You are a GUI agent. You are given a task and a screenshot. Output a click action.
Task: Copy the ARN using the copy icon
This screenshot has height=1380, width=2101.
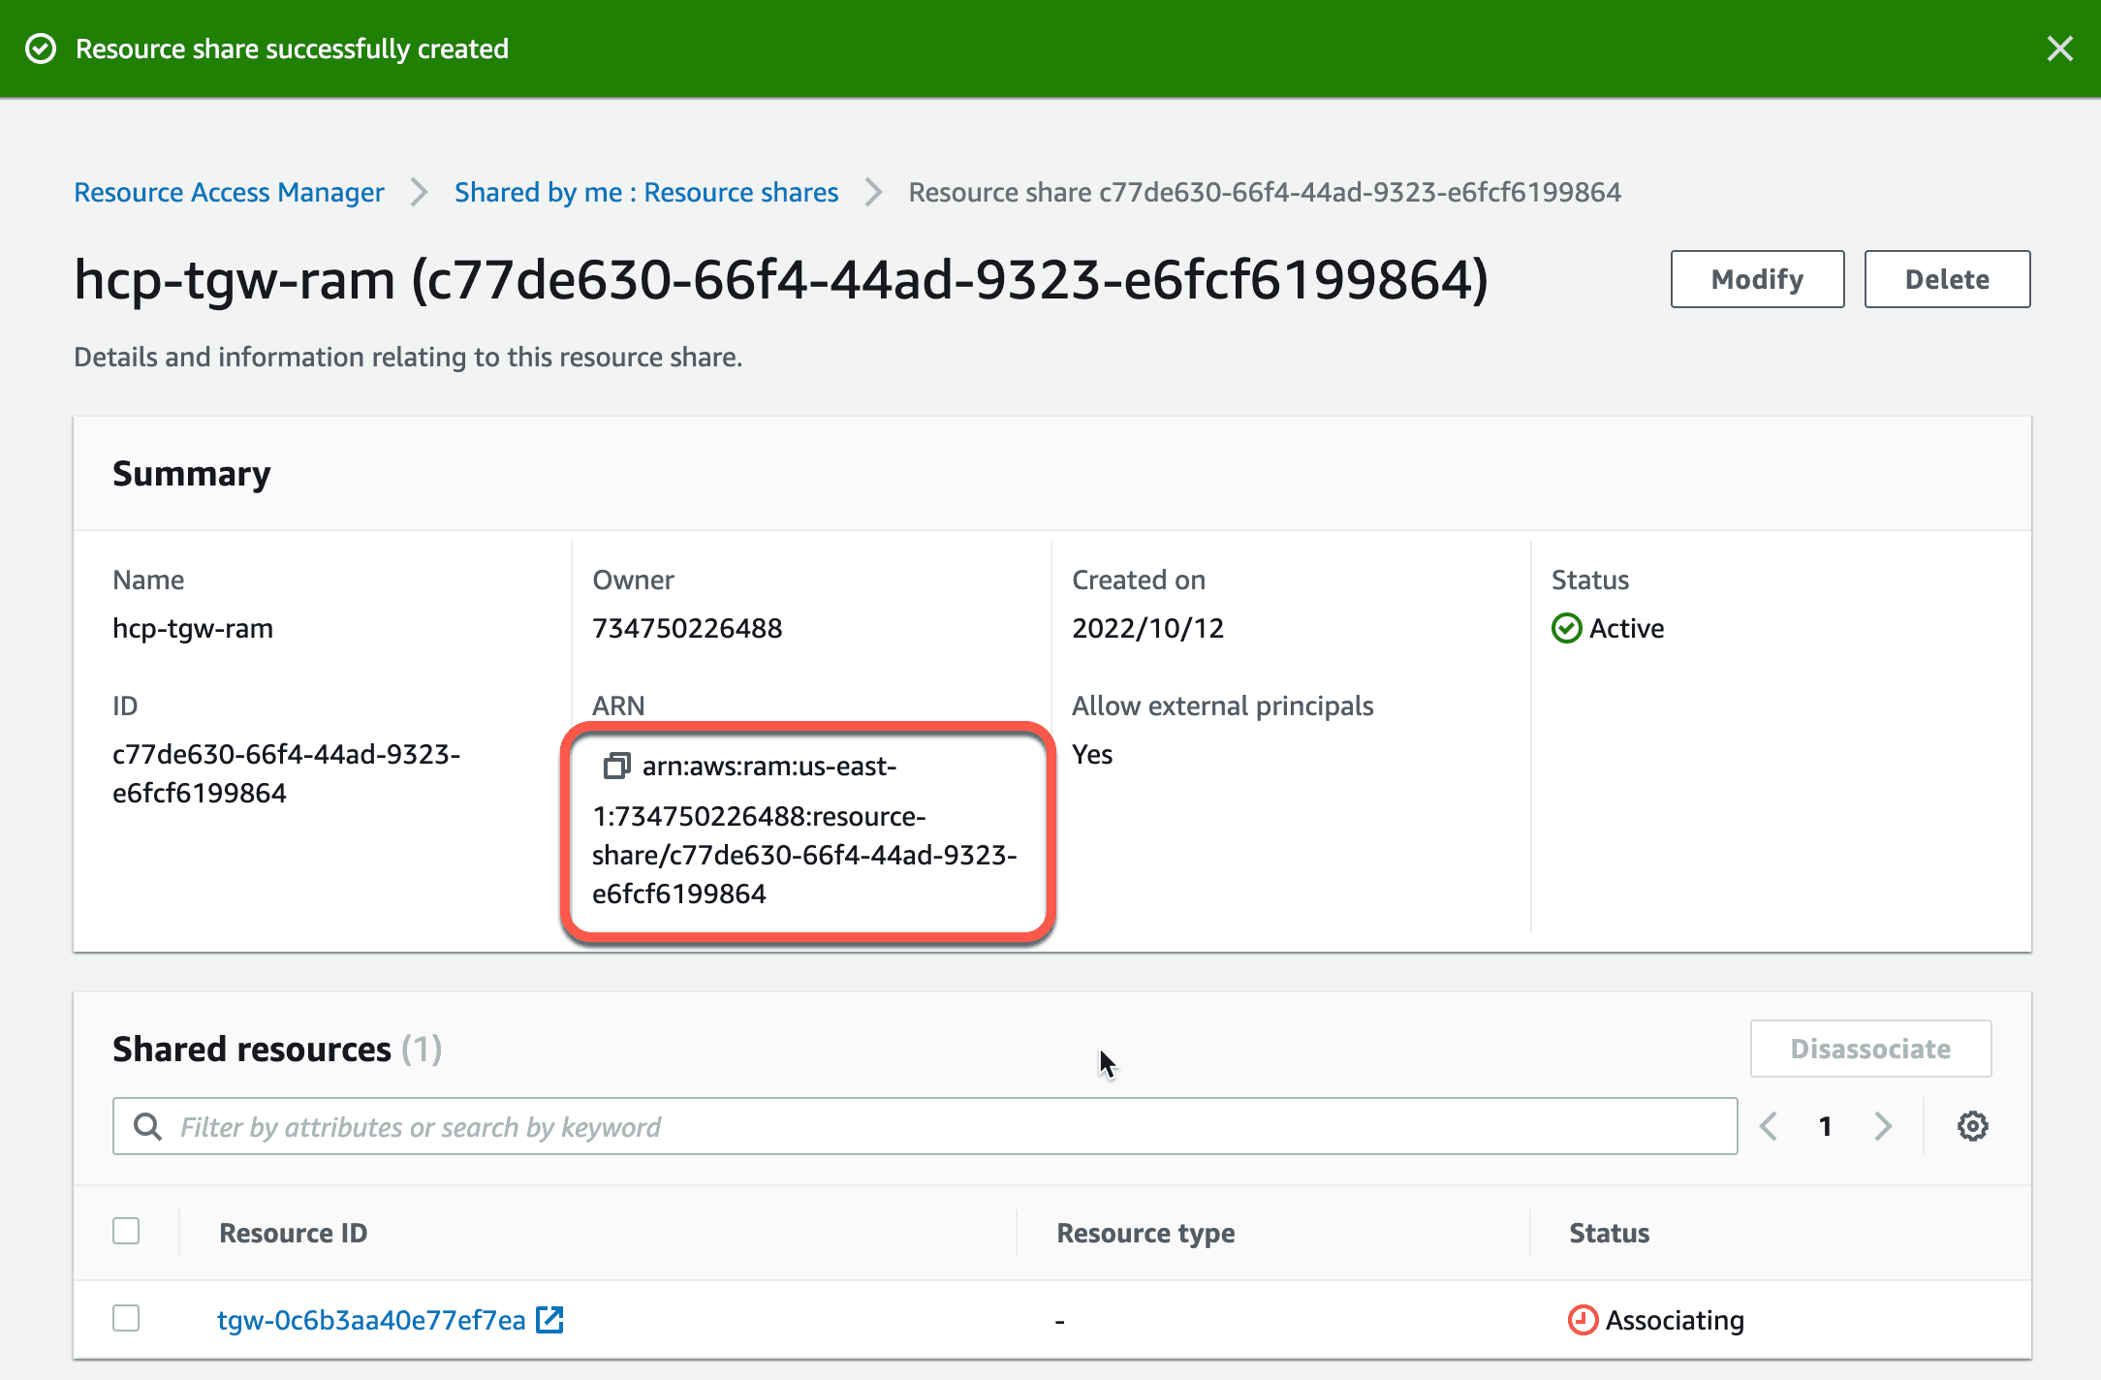[x=616, y=767]
